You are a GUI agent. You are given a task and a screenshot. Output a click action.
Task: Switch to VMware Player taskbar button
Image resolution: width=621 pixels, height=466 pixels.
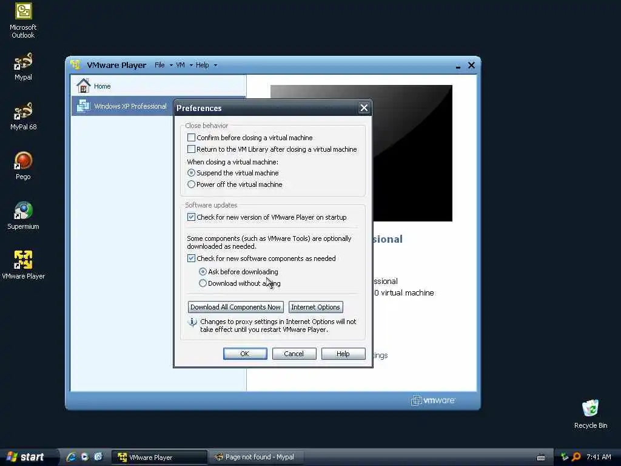click(x=159, y=458)
